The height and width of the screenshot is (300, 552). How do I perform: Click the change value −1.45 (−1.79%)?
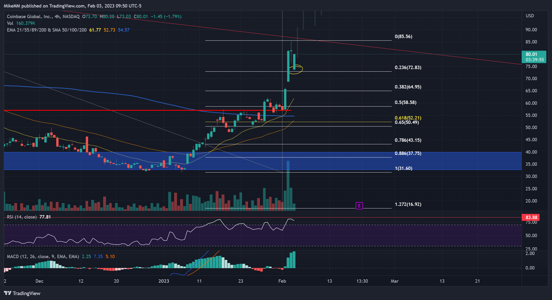pyautogui.click(x=166, y=17)
